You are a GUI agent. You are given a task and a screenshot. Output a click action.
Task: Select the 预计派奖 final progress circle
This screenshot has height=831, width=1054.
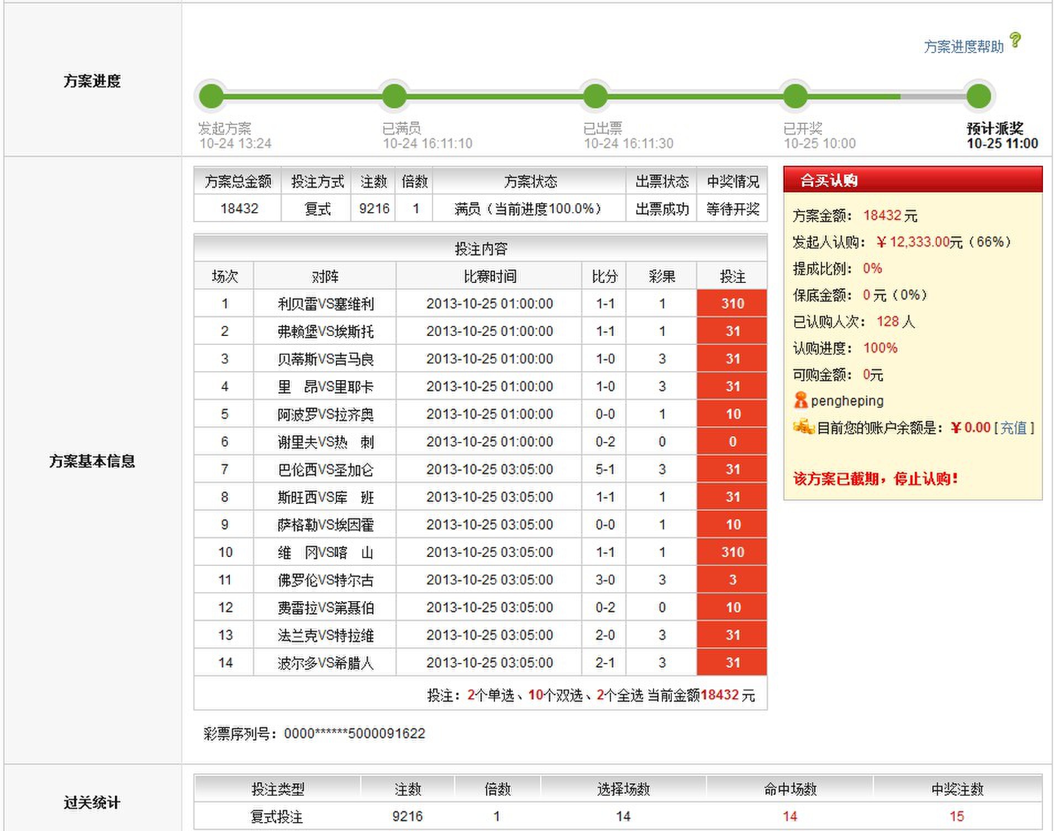(x=979, y=96)
